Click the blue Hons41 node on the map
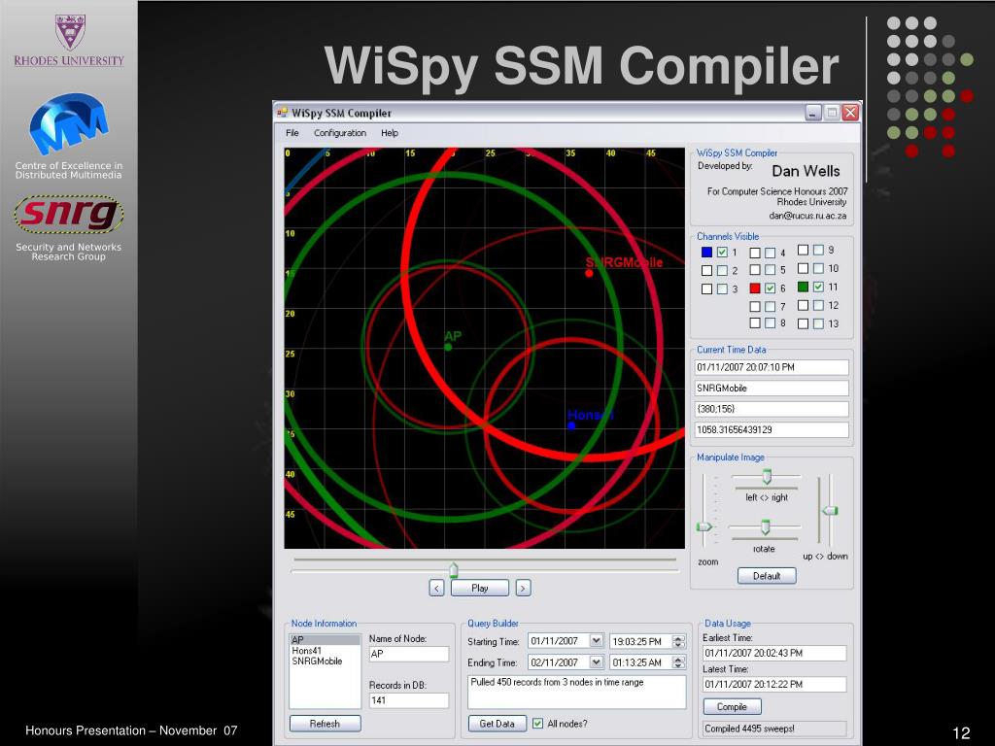The height and width of the screenshot is (746, 995). click(571, 425)
